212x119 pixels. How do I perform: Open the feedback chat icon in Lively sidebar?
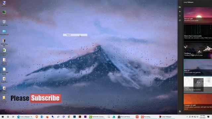(x=180, y=20)
